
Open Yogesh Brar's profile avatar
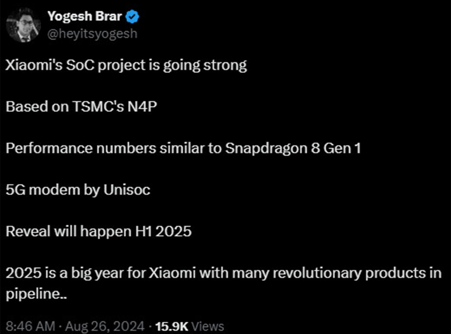tap(24, 25)
